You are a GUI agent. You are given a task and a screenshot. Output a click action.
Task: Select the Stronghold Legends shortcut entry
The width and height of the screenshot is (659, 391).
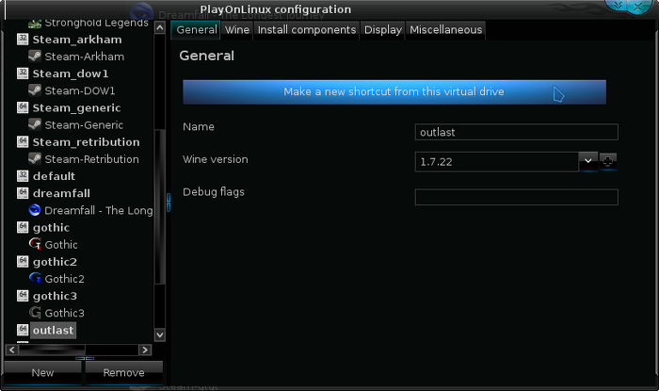tap(97, 23)
